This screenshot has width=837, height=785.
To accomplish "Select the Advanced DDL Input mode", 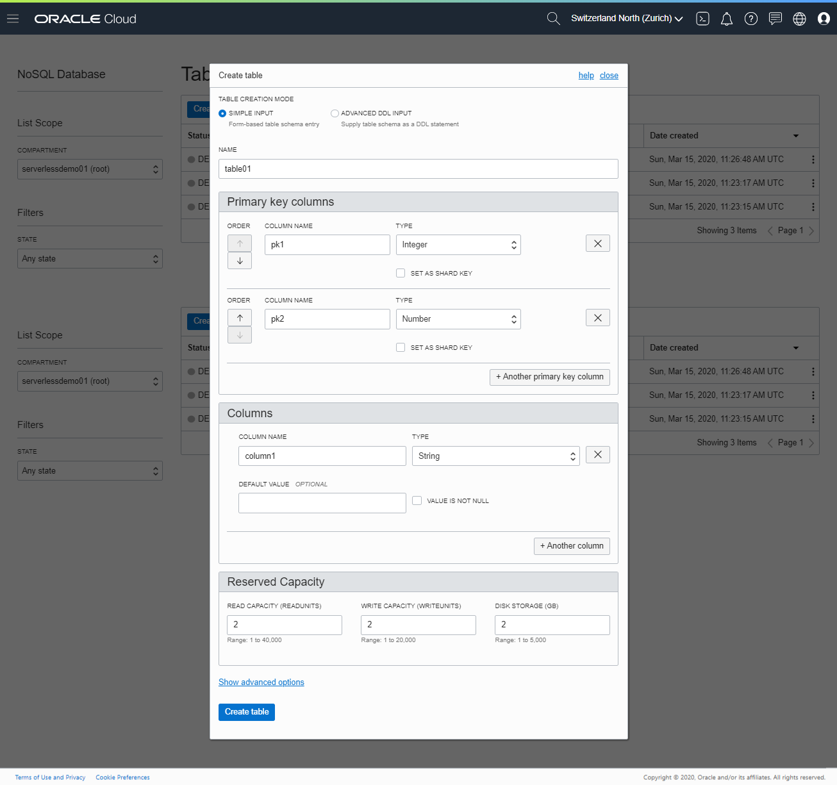I will click(335, 113).
